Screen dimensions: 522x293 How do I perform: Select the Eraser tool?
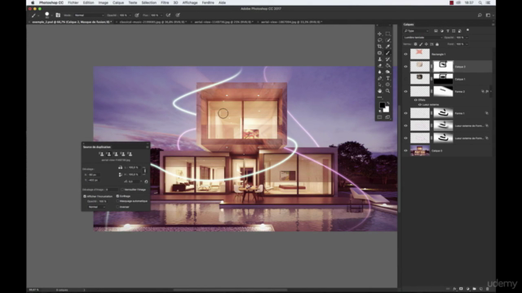coord(379,65)
